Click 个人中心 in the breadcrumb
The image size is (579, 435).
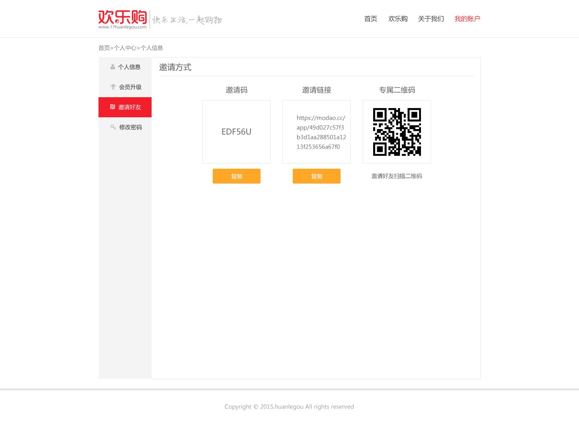(125, 48)
